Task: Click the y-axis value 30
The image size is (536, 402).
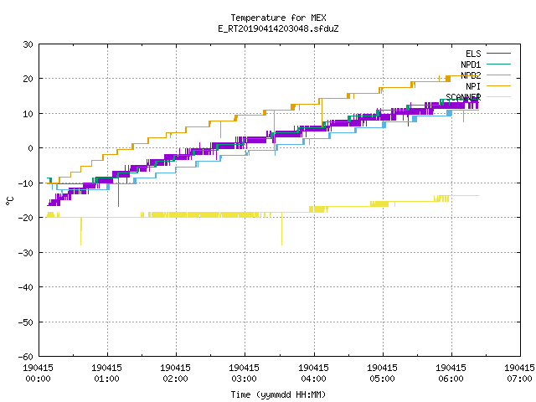Action: pyautogui.click(x=28, y=44)
